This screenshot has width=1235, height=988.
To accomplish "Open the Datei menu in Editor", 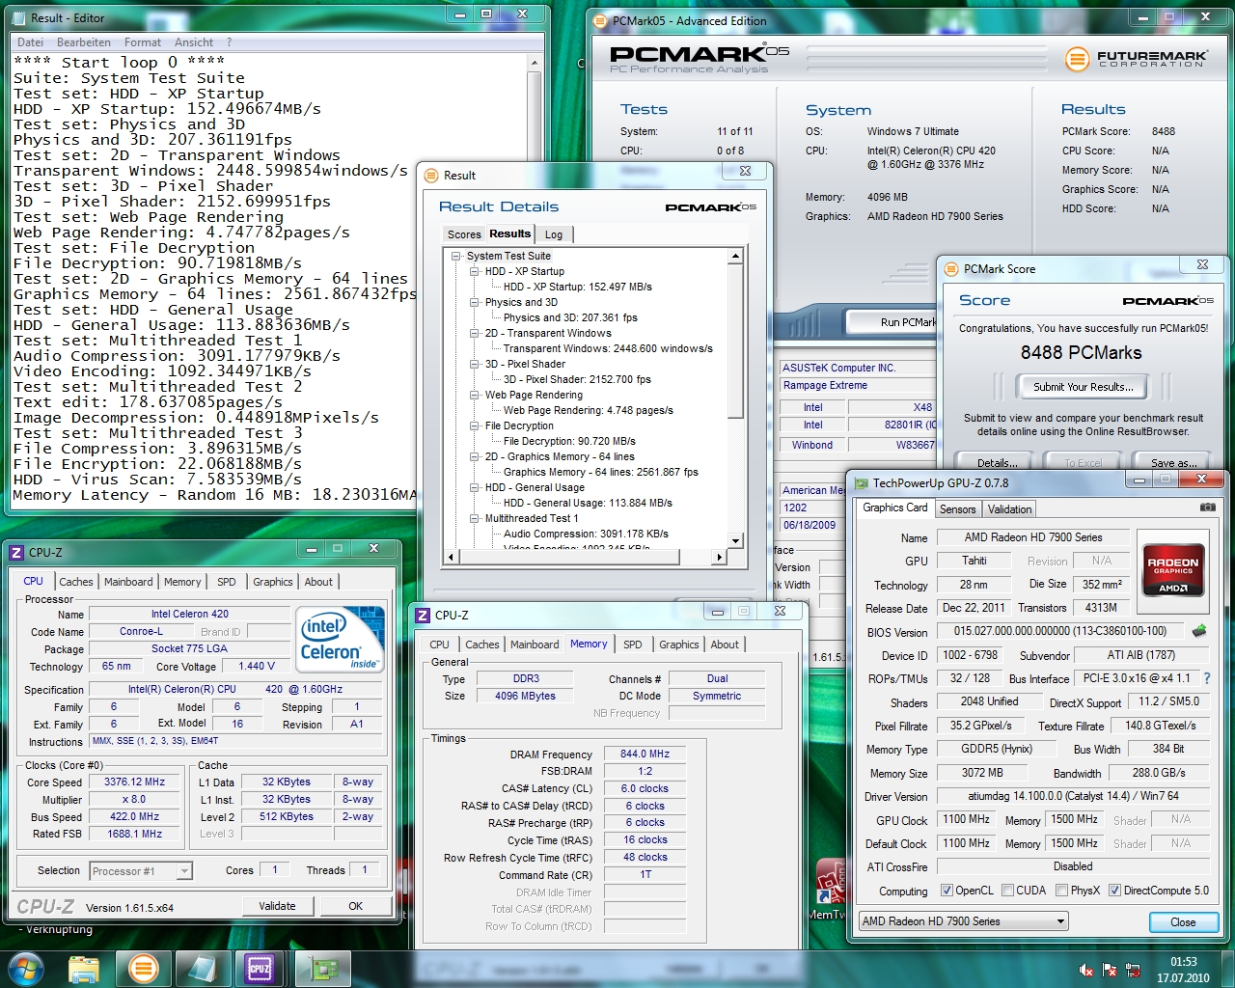I will point(30,42).
